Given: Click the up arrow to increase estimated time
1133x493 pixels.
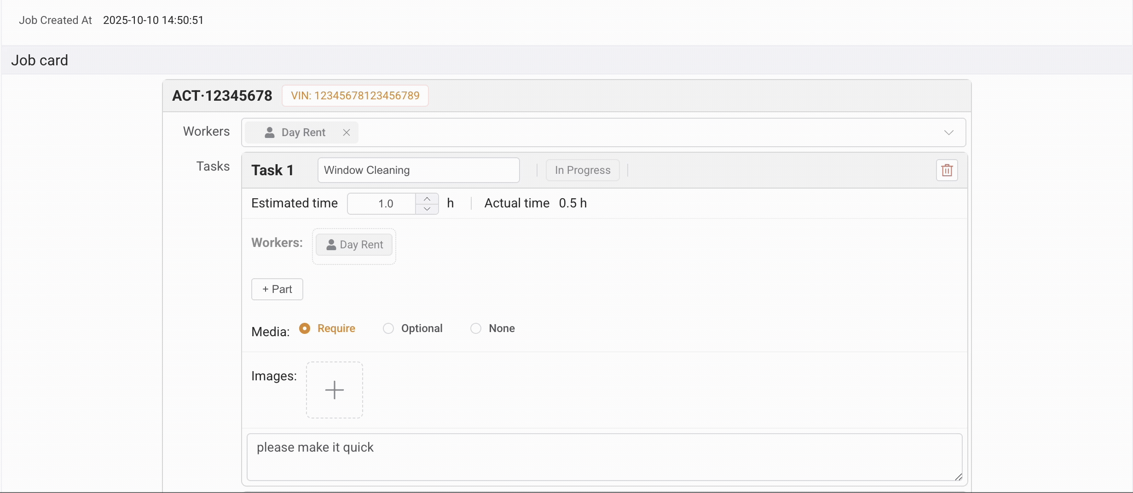Looking at the screenshot, I should coord(427,198).
